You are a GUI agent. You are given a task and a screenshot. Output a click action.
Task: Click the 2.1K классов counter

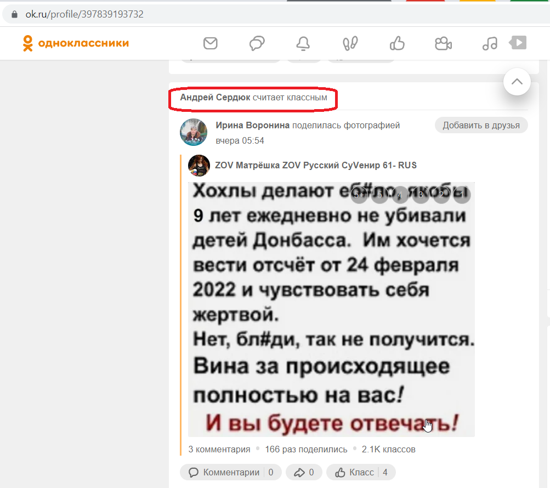tap(388, 450)
